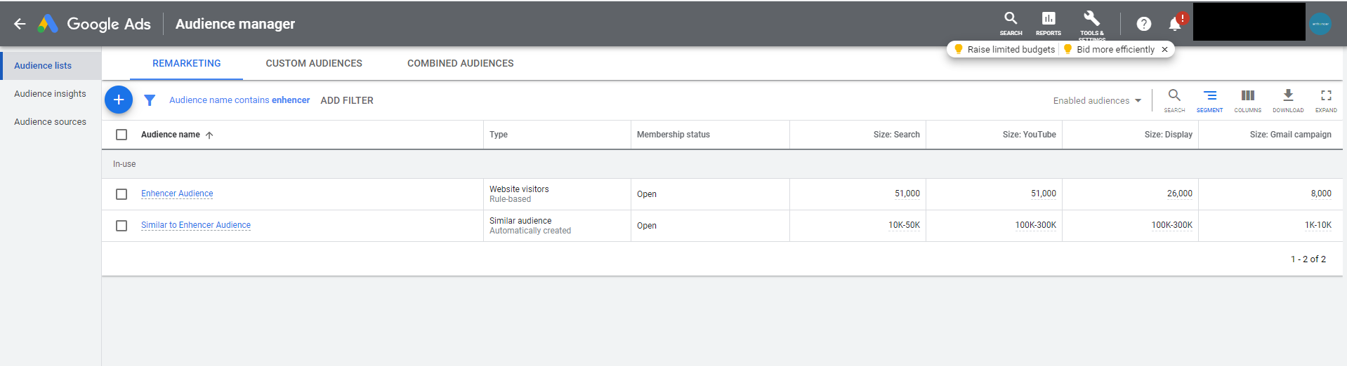1347x366 pixels.
Task: Select Audience sources in sidebar
Action: pyautogui.click(x=51, y=121)
